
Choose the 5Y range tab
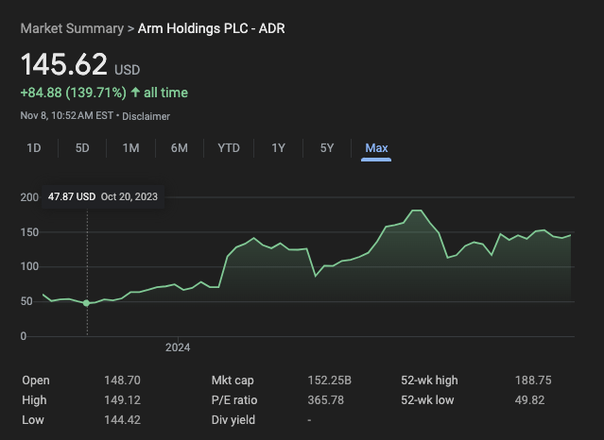tap(327, 148)
